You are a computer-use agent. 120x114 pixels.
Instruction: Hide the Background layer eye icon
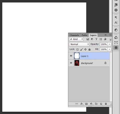tap(71, 63)
